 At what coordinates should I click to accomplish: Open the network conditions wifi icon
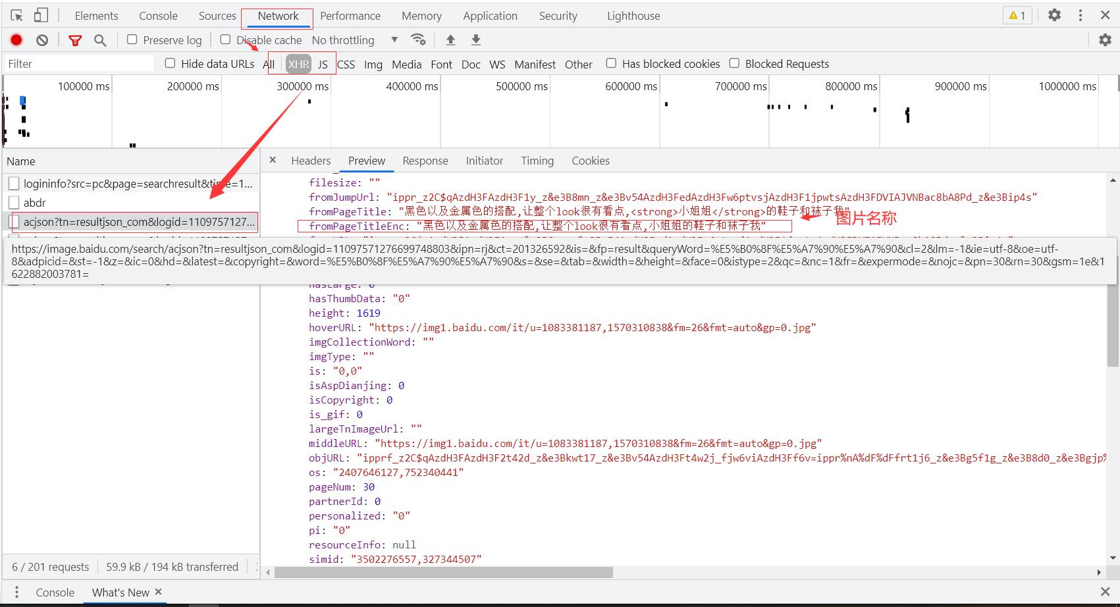click(418, 40)
